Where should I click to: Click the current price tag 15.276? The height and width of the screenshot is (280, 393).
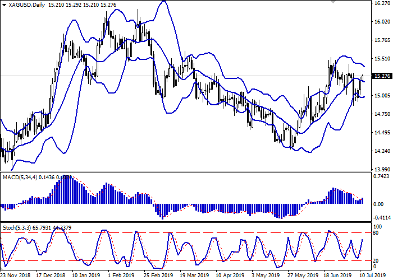(x=381, y=76)
